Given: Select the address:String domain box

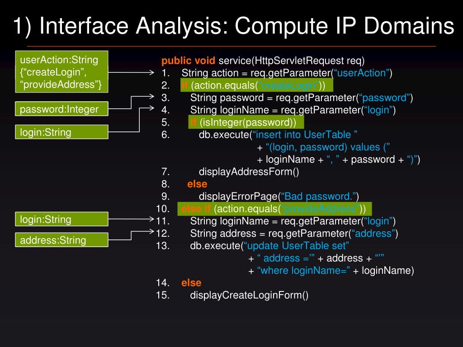Looking at the screenshot, I should click(x=61, y=240).
